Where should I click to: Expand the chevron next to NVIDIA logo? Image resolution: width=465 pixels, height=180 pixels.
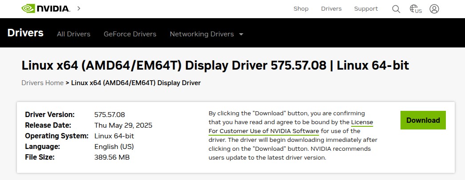pos(79,8)
